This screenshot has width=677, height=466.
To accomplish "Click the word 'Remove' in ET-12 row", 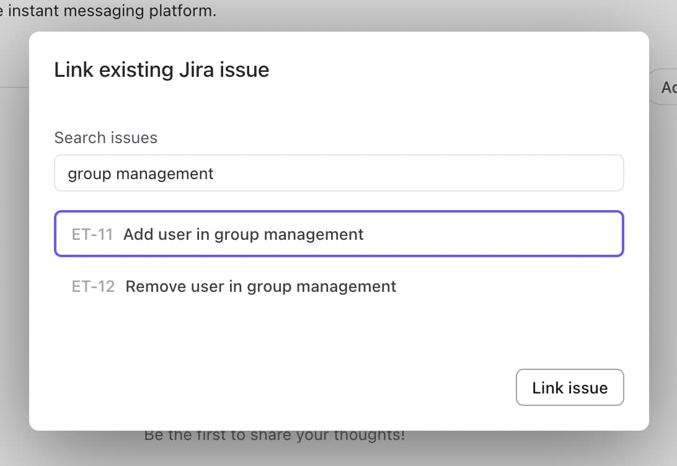I will (x=151, y=286).
